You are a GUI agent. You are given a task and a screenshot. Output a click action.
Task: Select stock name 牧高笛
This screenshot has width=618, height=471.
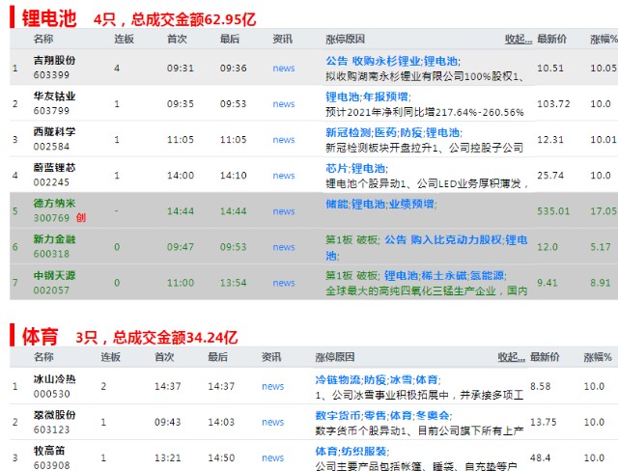pos(49,451)
